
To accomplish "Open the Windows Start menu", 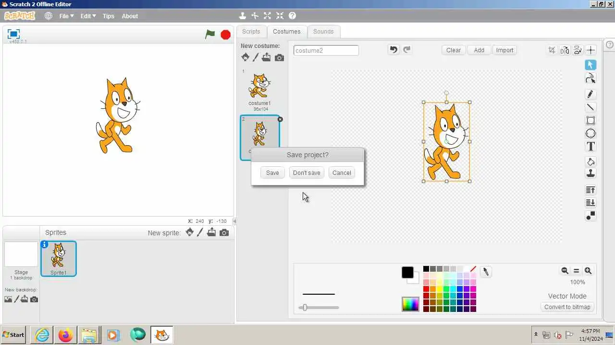I will pos(13,335).
